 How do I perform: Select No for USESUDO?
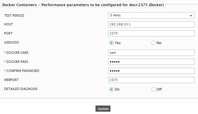[x=153, y=43]
